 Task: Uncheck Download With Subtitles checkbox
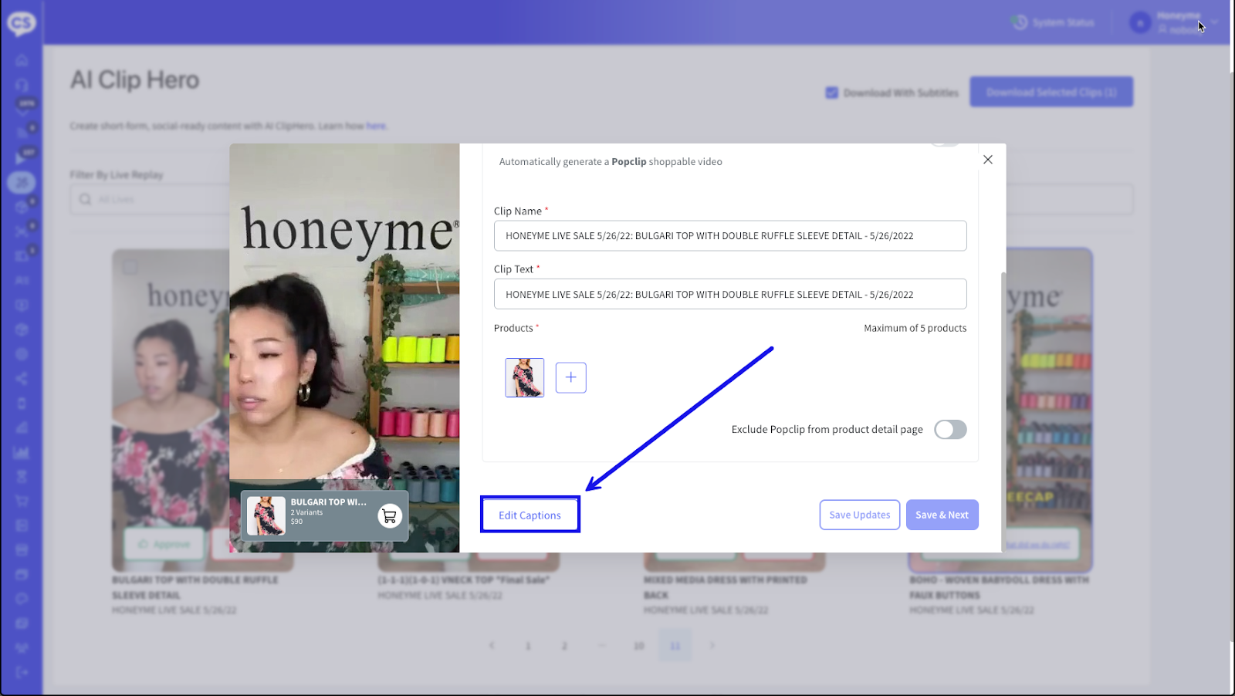[x=831, y=93]
